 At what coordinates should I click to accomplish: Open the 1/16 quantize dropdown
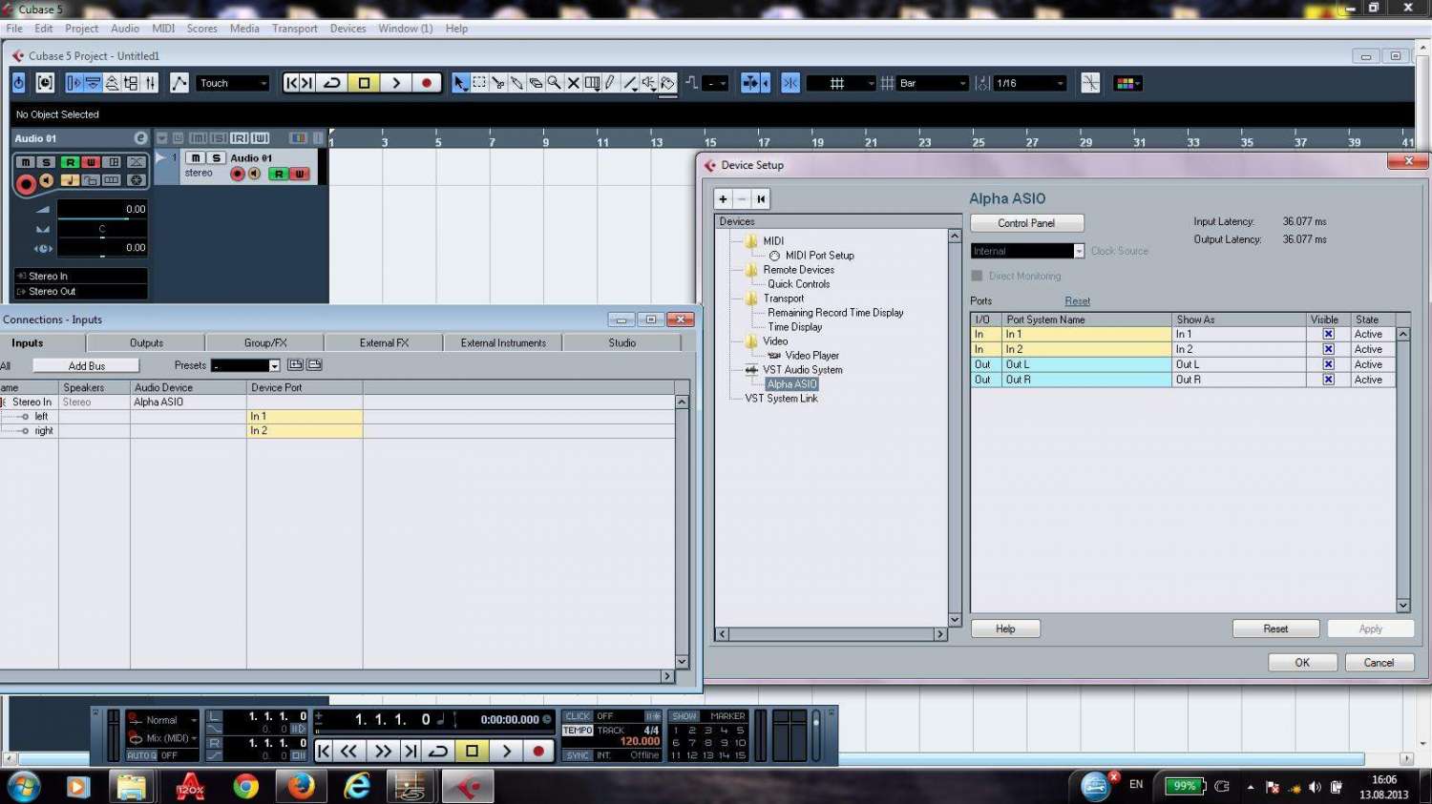[1029, 84]
